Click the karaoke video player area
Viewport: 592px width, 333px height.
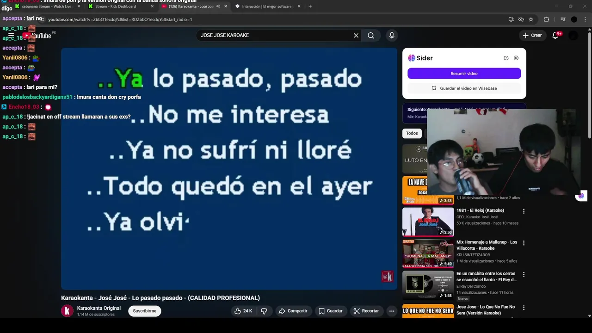click(x=229, y=169)
